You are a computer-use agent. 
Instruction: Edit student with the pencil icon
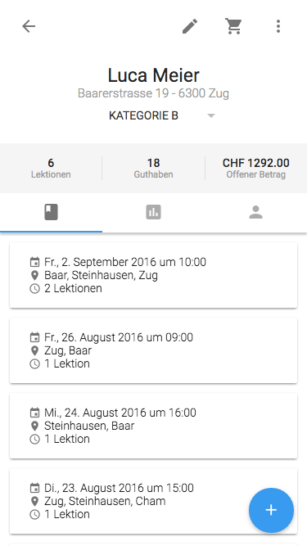(x=190, y=26)
